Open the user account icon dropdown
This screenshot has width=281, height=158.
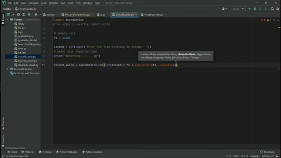(x=224, y=9)
